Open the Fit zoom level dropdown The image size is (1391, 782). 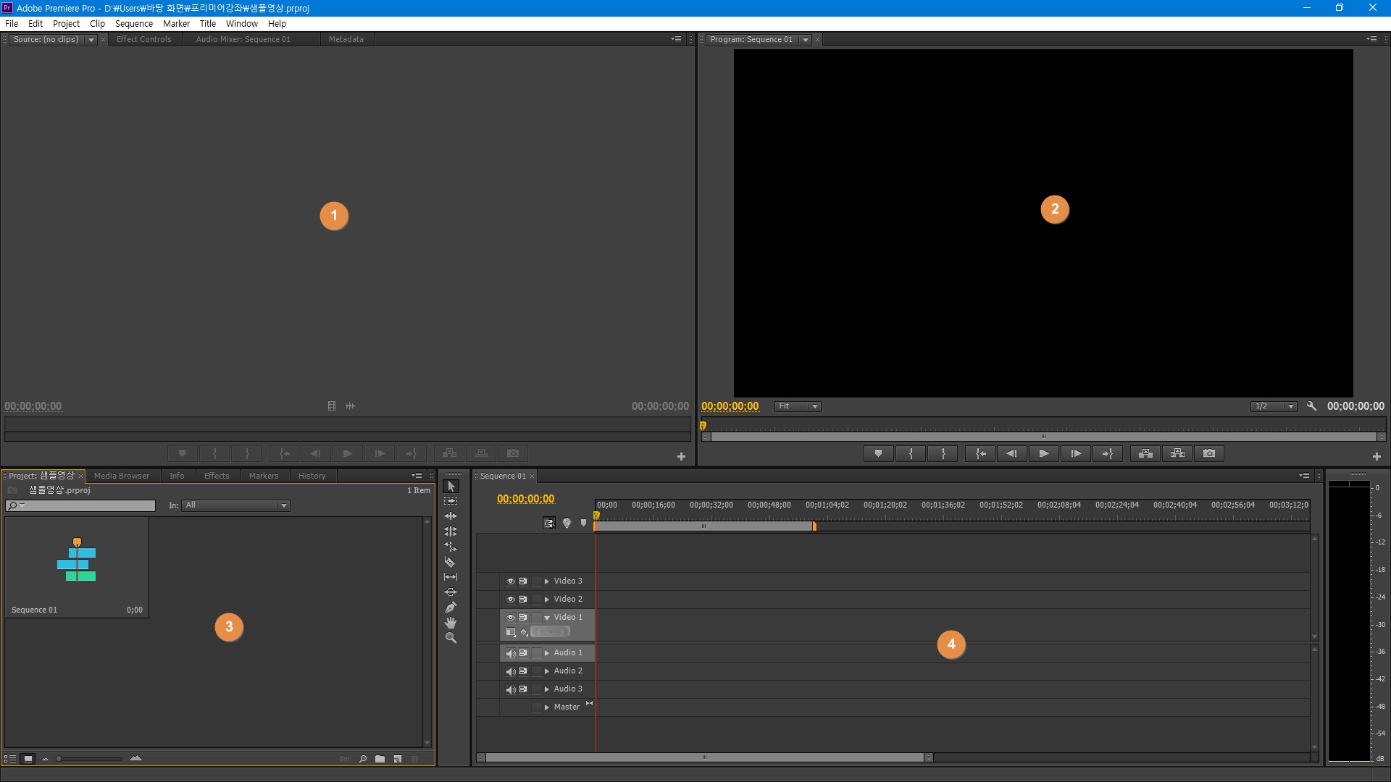(798, 406)
